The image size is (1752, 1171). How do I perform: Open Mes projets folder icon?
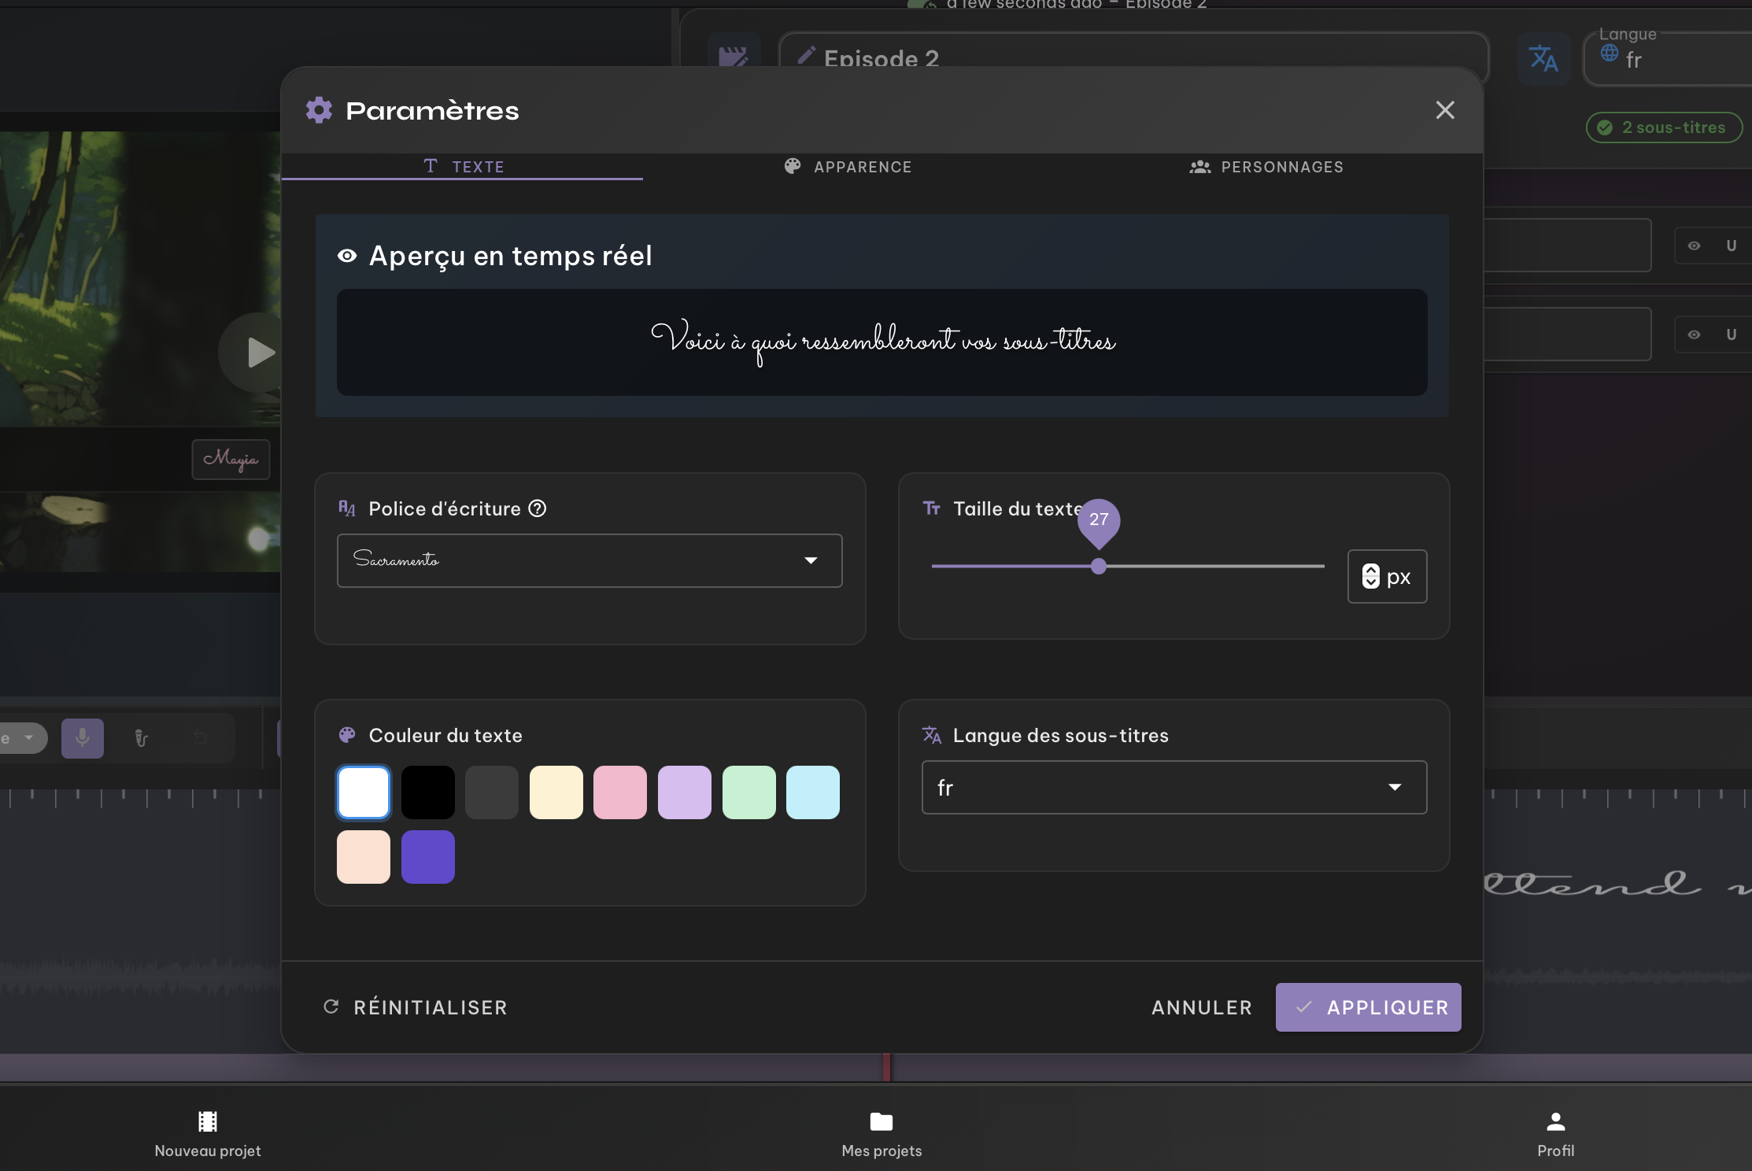[x=882, y=1122]
